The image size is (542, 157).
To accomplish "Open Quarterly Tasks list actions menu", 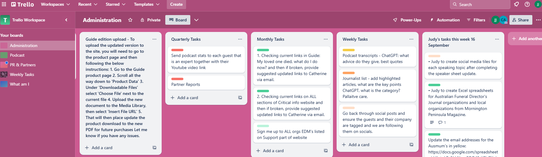I will (240, 39).
